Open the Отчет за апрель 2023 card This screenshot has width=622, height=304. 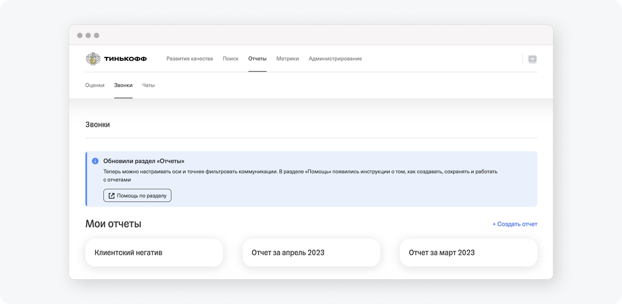pos(311,252)
